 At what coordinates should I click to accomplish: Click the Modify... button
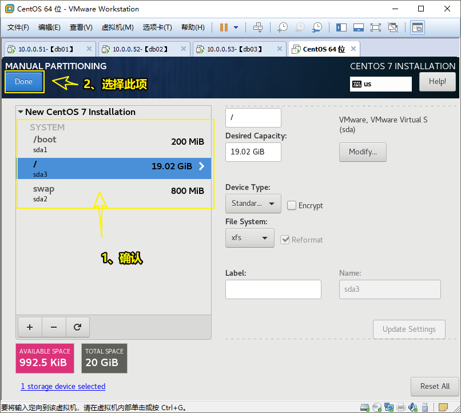[363, 152]
